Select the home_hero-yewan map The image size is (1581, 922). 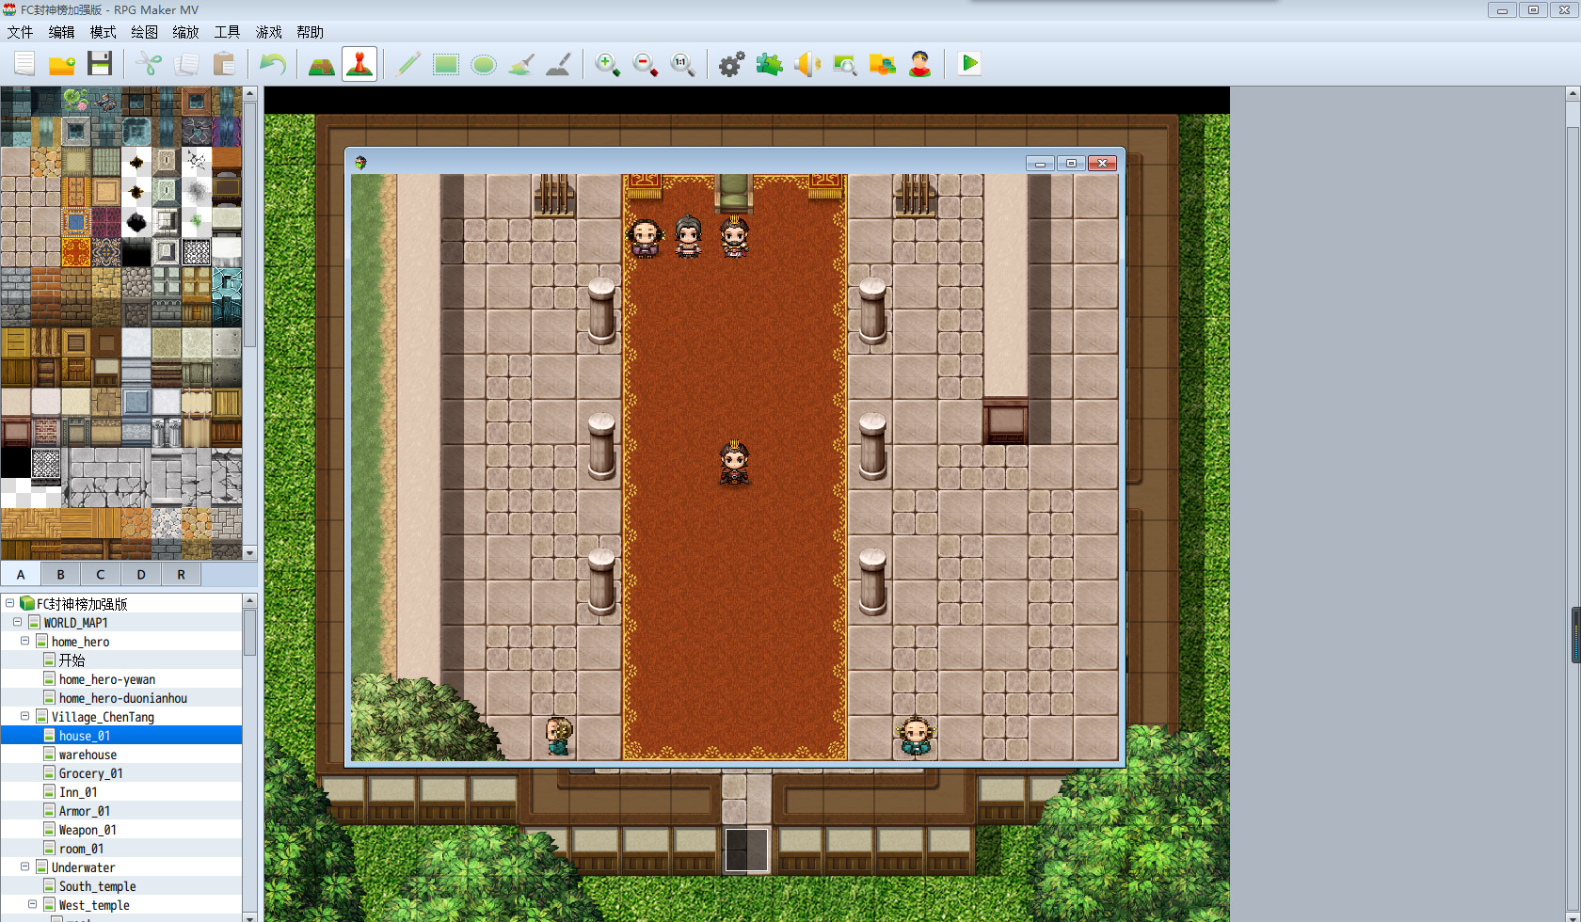pos(106,679)
